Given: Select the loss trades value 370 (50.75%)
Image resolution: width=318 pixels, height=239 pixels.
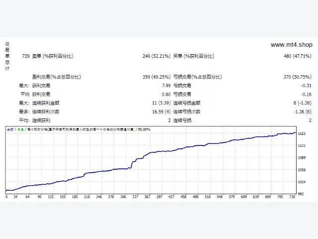Looking at the screenshot, I should point(298,77).
